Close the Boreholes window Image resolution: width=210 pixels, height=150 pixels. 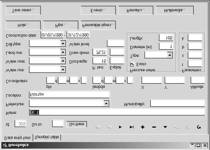[205, 145]
